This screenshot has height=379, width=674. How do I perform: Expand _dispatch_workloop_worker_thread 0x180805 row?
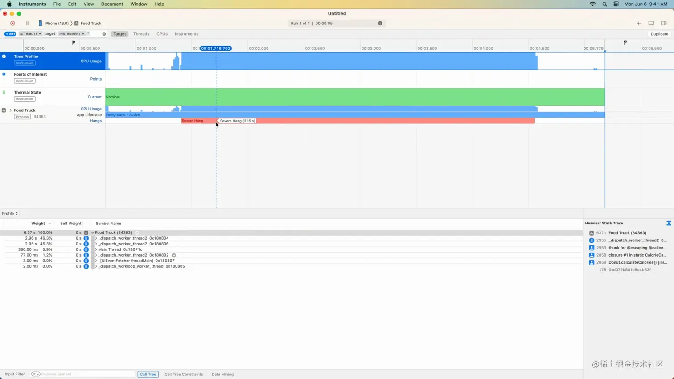coord(96,266)
